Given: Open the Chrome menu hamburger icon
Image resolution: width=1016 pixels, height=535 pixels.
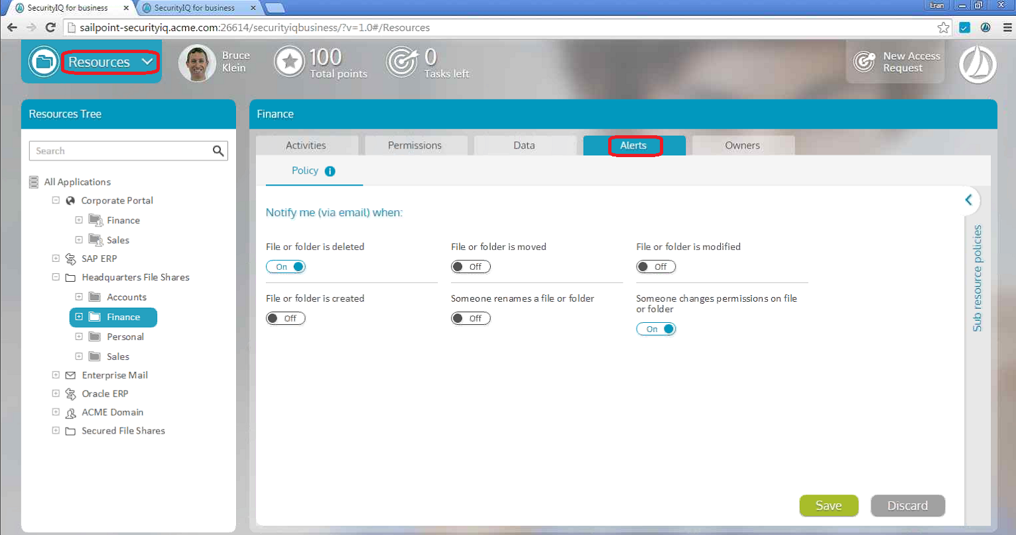Looking at the screenshot, I should [1007, 27].
